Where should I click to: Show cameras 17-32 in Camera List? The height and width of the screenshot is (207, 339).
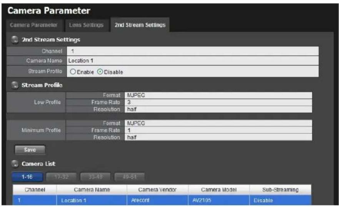tap(62, 177)
